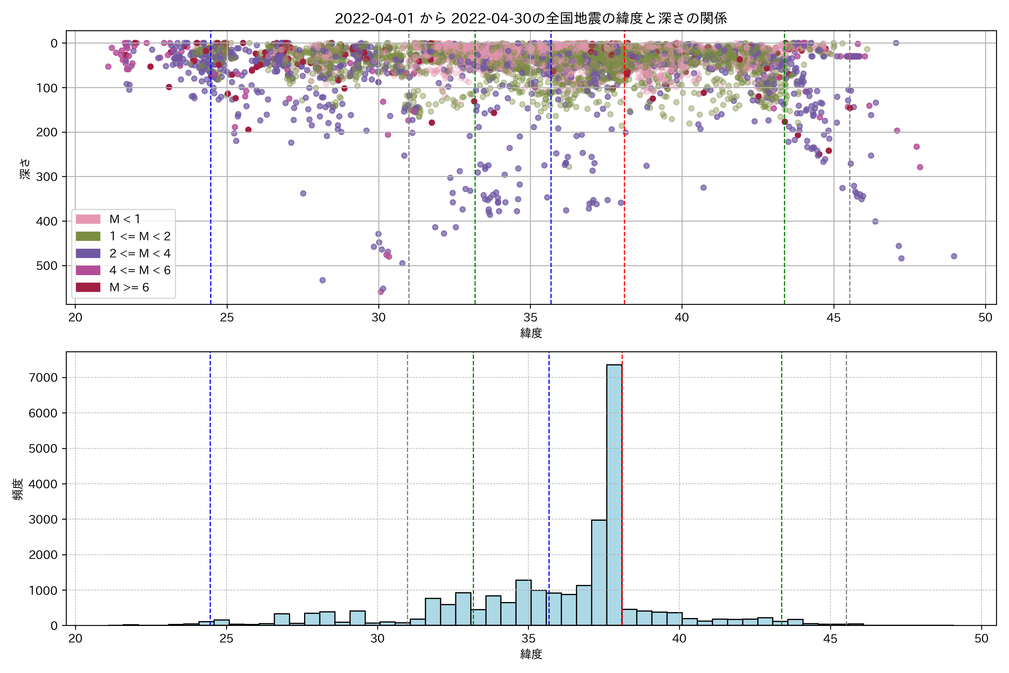The image size is (1009, 673).
Task: Click the pink M < 1 legend swatch
Action: point(88,219)
